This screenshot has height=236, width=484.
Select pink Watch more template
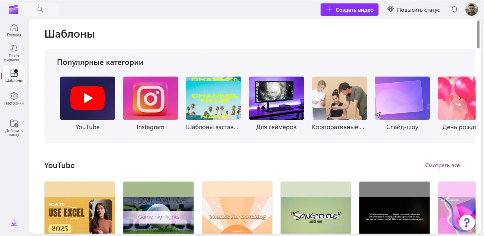tap(456, 208)
